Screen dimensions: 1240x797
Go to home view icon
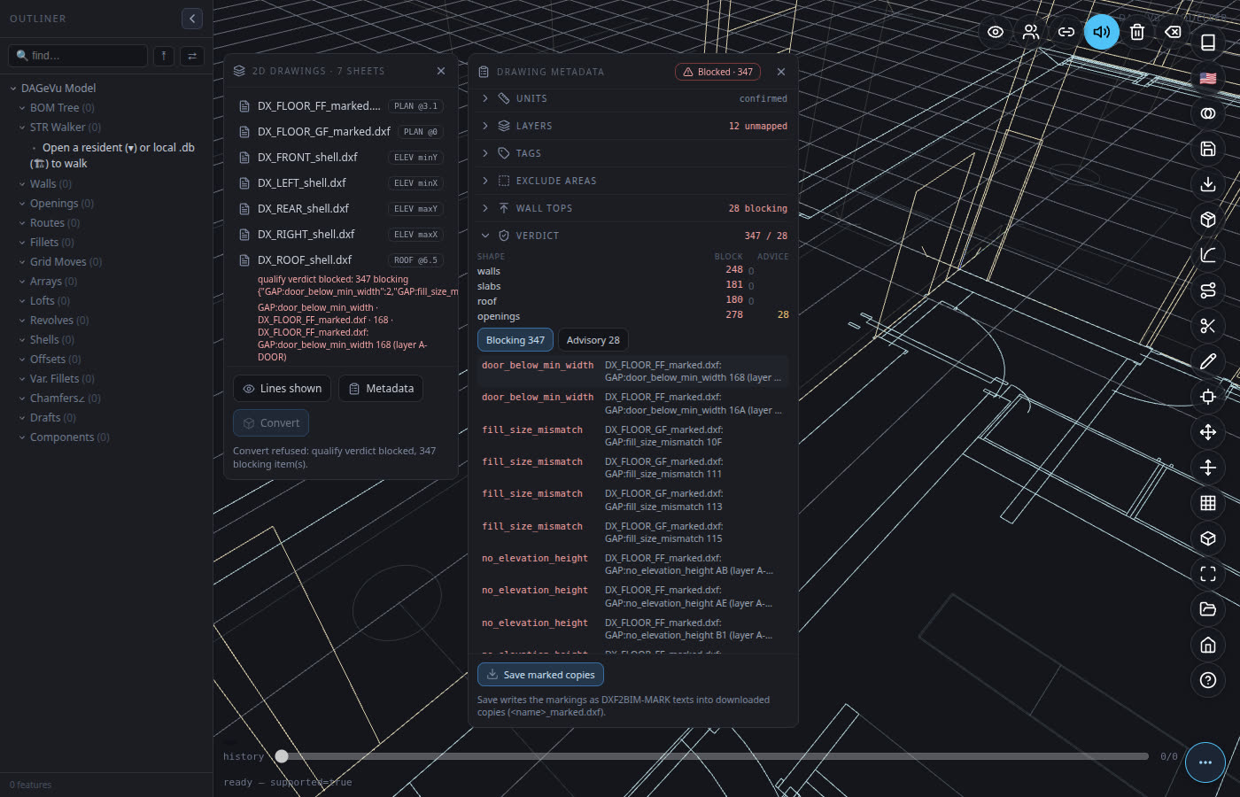[1208, 645]
